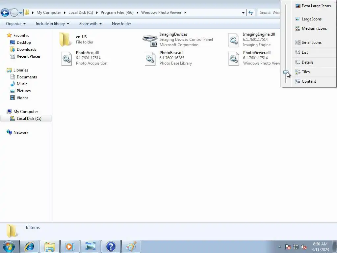
Task: Click into the Search box
Action: (269, 13)
